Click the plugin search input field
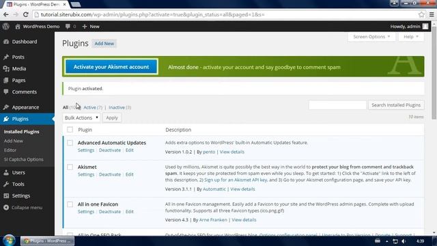The height and width of the screenshot is (246, 437). tap(337, 105)
